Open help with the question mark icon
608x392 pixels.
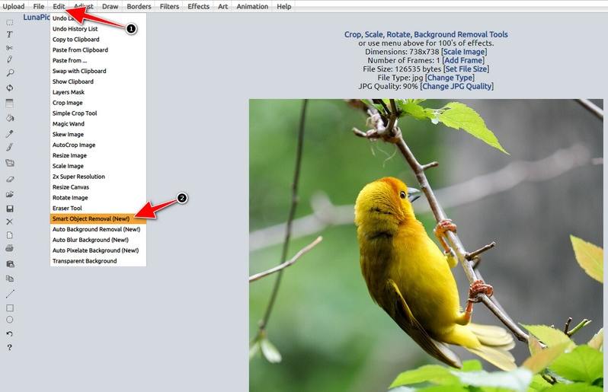[10, 347]
